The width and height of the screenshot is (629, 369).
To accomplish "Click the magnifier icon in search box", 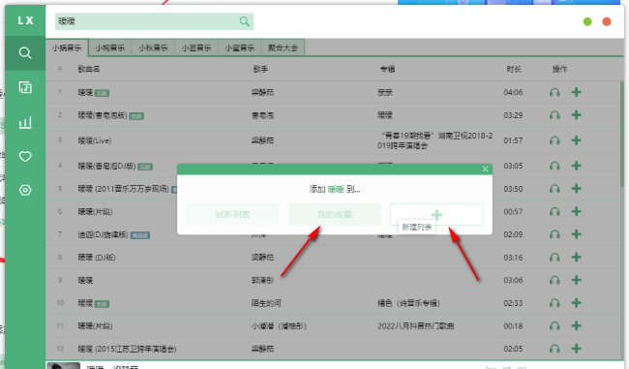I will [244, 21].
